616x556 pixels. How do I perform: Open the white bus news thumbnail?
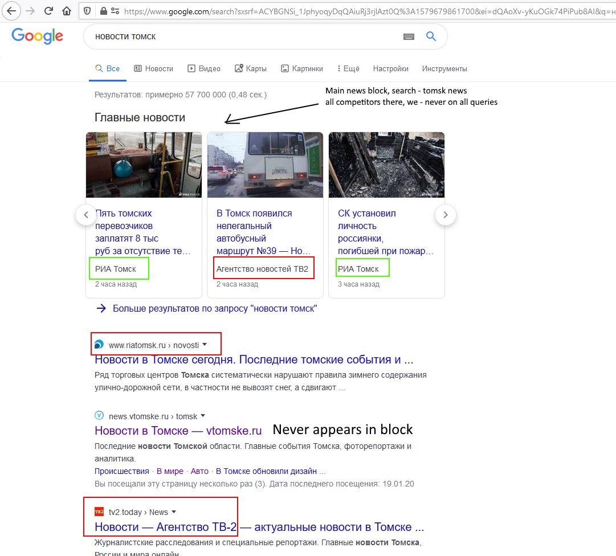[265, 165]
